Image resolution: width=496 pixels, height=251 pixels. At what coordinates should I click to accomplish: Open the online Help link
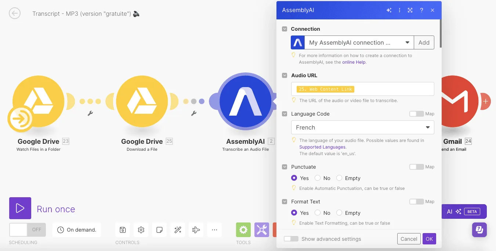coord(354,62)
